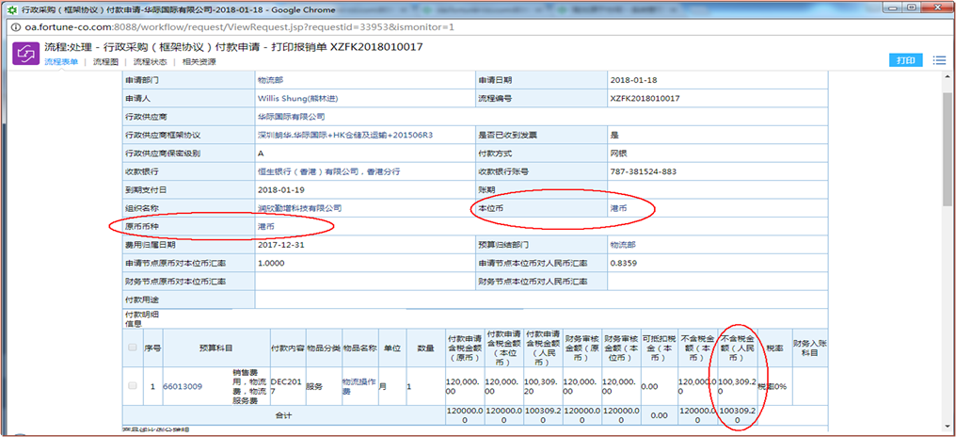Viewport: 956px width, 437px height.
Task: Open the 物流部 applicant department link
Action: click(x=270, y=80)
